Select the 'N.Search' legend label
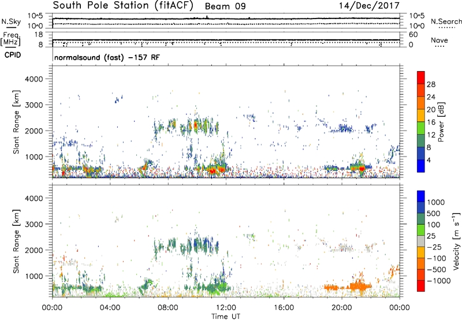The width and height of the screenshot is (462, 320). (446, 21)
